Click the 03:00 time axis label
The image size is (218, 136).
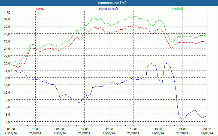[x=35, y=129]
